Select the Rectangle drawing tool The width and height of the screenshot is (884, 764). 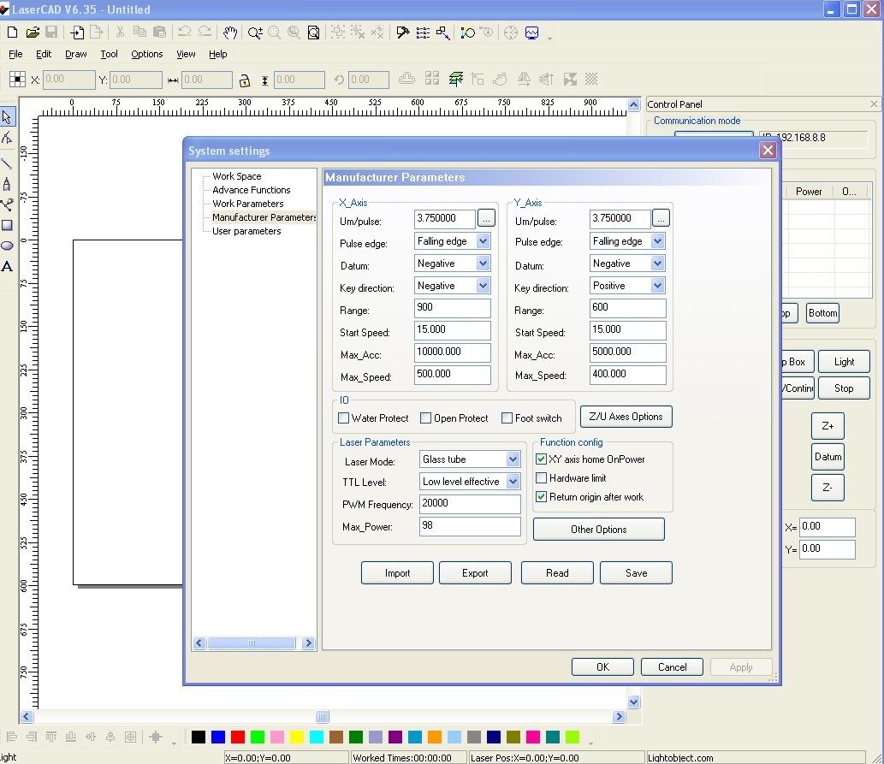point(7,226)
